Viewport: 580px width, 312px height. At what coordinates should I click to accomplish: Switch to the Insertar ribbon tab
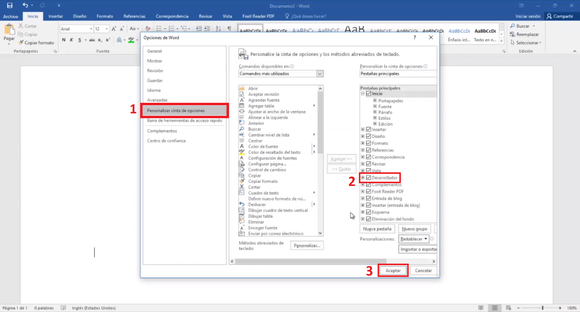tap(56, 16)
